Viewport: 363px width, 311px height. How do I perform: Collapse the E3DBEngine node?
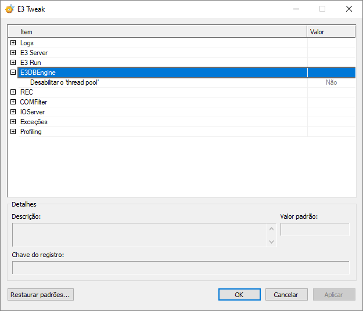click(13, 73)
